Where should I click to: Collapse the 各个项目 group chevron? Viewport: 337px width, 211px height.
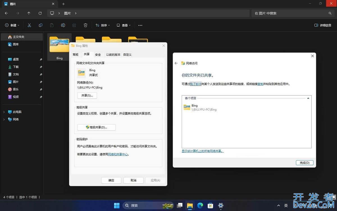308,98
